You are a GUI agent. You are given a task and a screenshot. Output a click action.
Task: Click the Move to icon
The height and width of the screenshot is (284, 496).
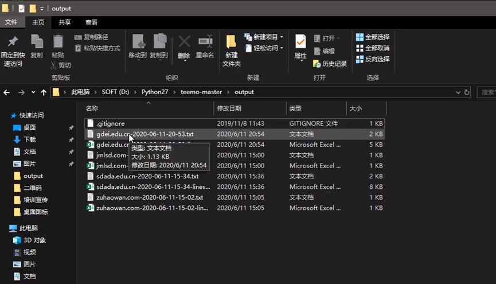click(138, 42)
